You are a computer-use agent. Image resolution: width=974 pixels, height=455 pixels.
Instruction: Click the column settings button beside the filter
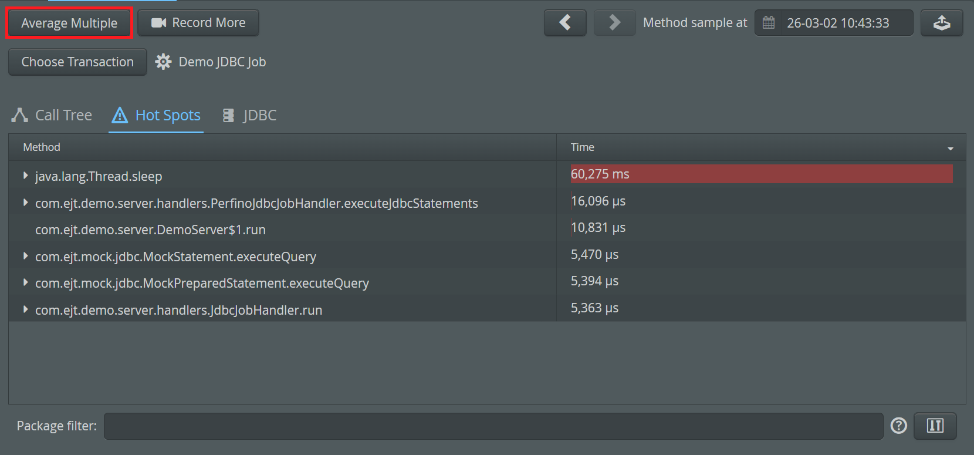[935, 426]
